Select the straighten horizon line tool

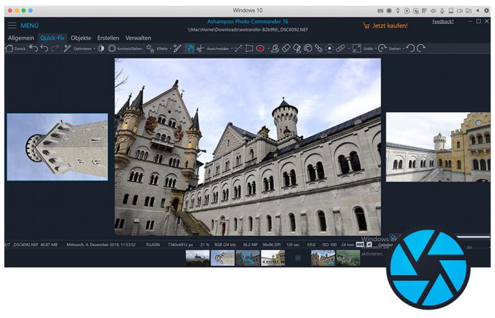tap(239, 49)
